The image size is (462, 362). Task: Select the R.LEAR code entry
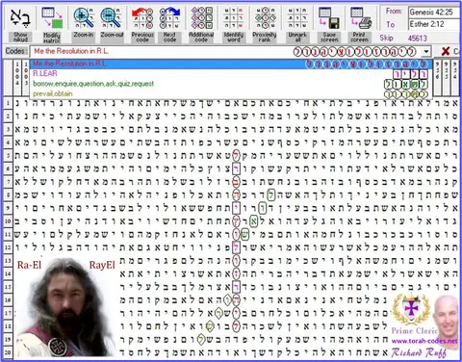point(230,73)
